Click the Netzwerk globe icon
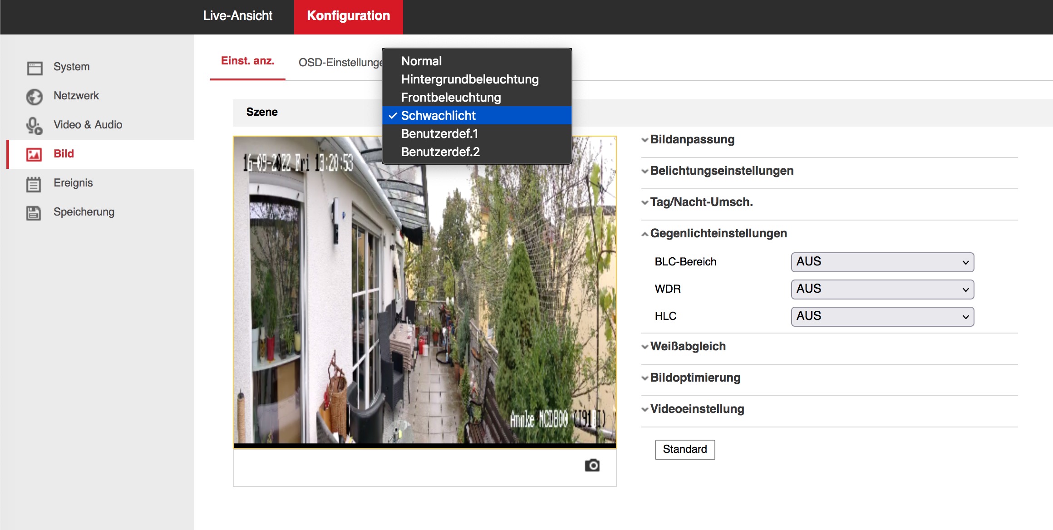The width and height of the screenshot is (1053, 530). coord(34,97)
